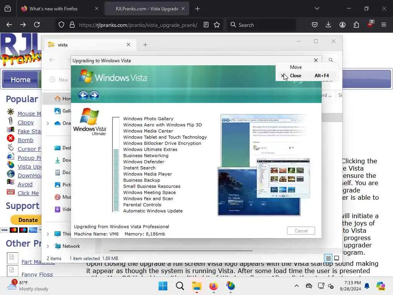Expand OneDrive node in navigation pane
Screen dimensions: 393x295
(48, 123)
